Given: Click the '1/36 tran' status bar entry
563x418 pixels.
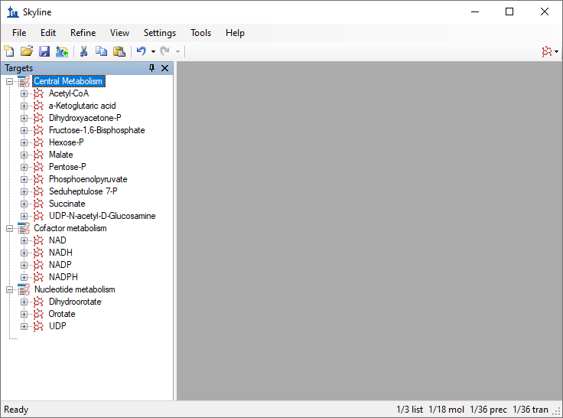Looking at the screenshot, I should (x=530, y=410).
